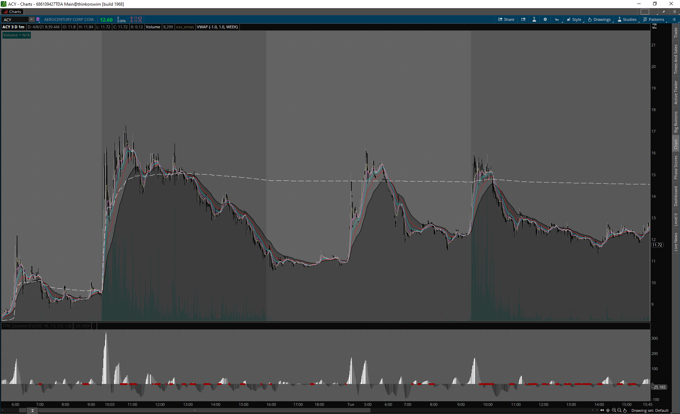Viewport: 680px width, 414px height.
Task: Click the chart auto-scale icon above price axis
Action: [654, 27]
